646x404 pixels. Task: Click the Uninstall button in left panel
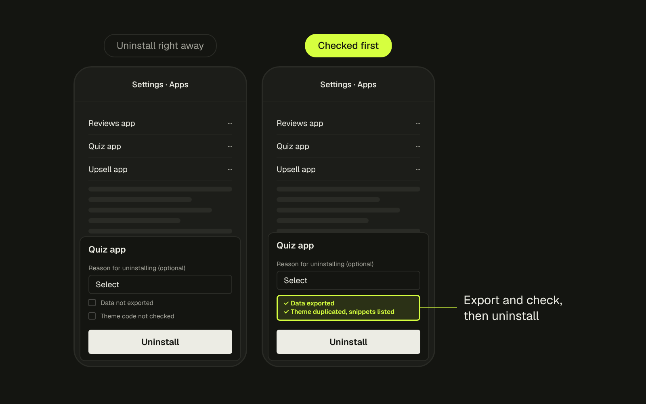[x=160, y=342]
